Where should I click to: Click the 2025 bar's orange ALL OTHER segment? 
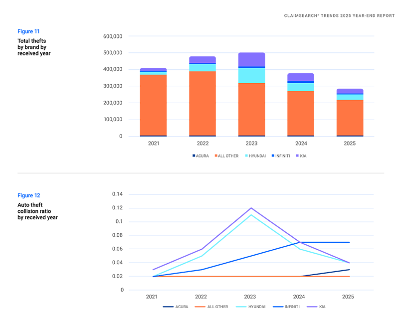pos(350,118)
